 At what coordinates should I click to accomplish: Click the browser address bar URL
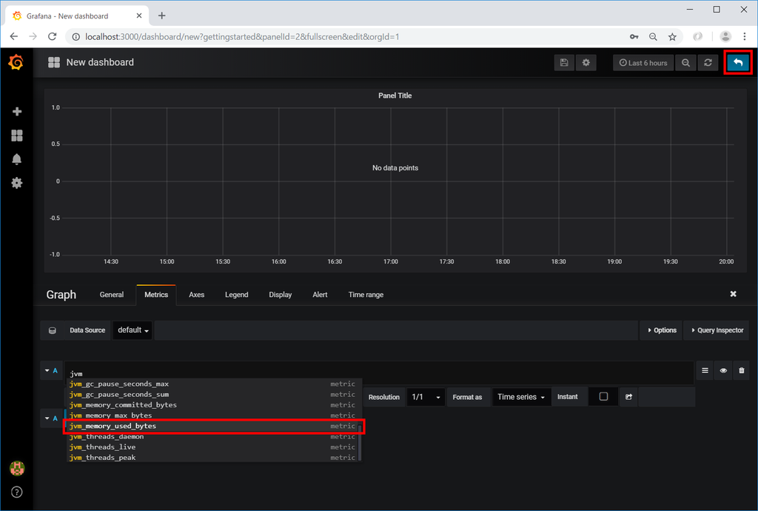(242, 37)
